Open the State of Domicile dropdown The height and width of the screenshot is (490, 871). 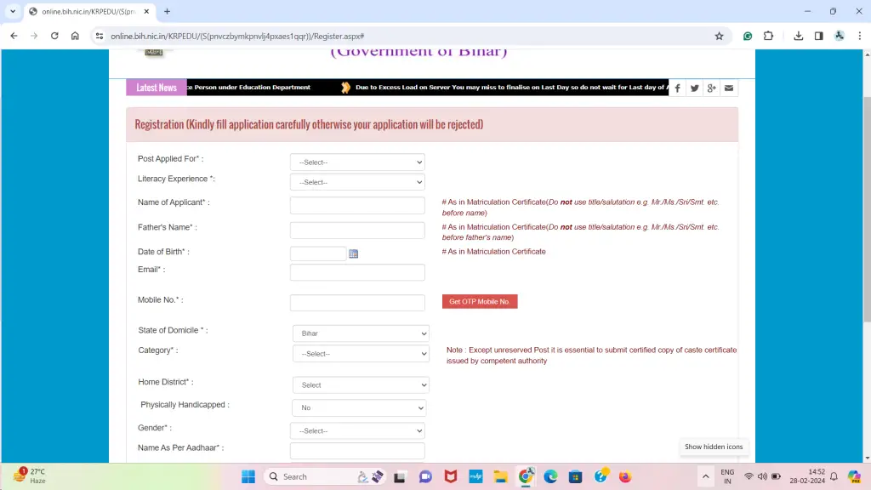click(x=361, y=333)
